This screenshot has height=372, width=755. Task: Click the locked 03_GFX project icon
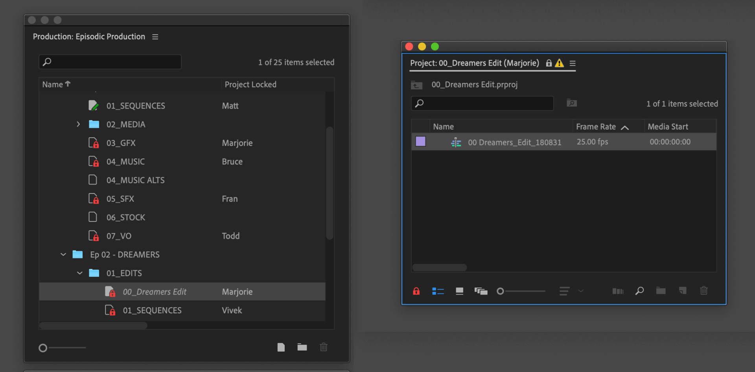click(x=94, y=143)
